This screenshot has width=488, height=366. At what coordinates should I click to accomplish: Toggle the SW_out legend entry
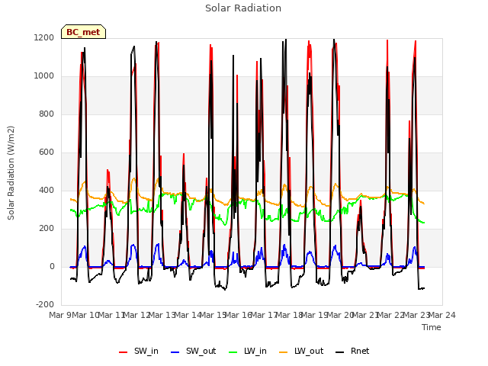click(x=193, y=351)
